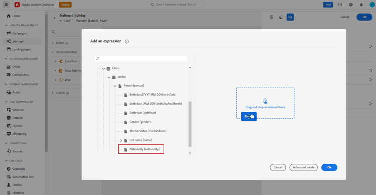Collapse the profile tree node

109,77
